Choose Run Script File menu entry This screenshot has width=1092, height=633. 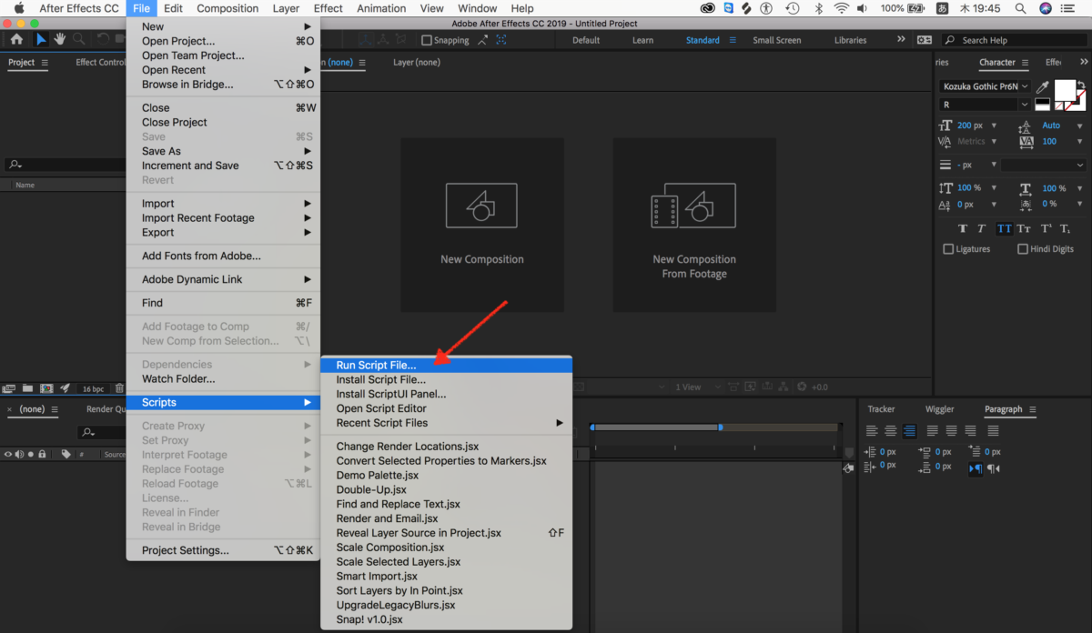click(446, 365)
